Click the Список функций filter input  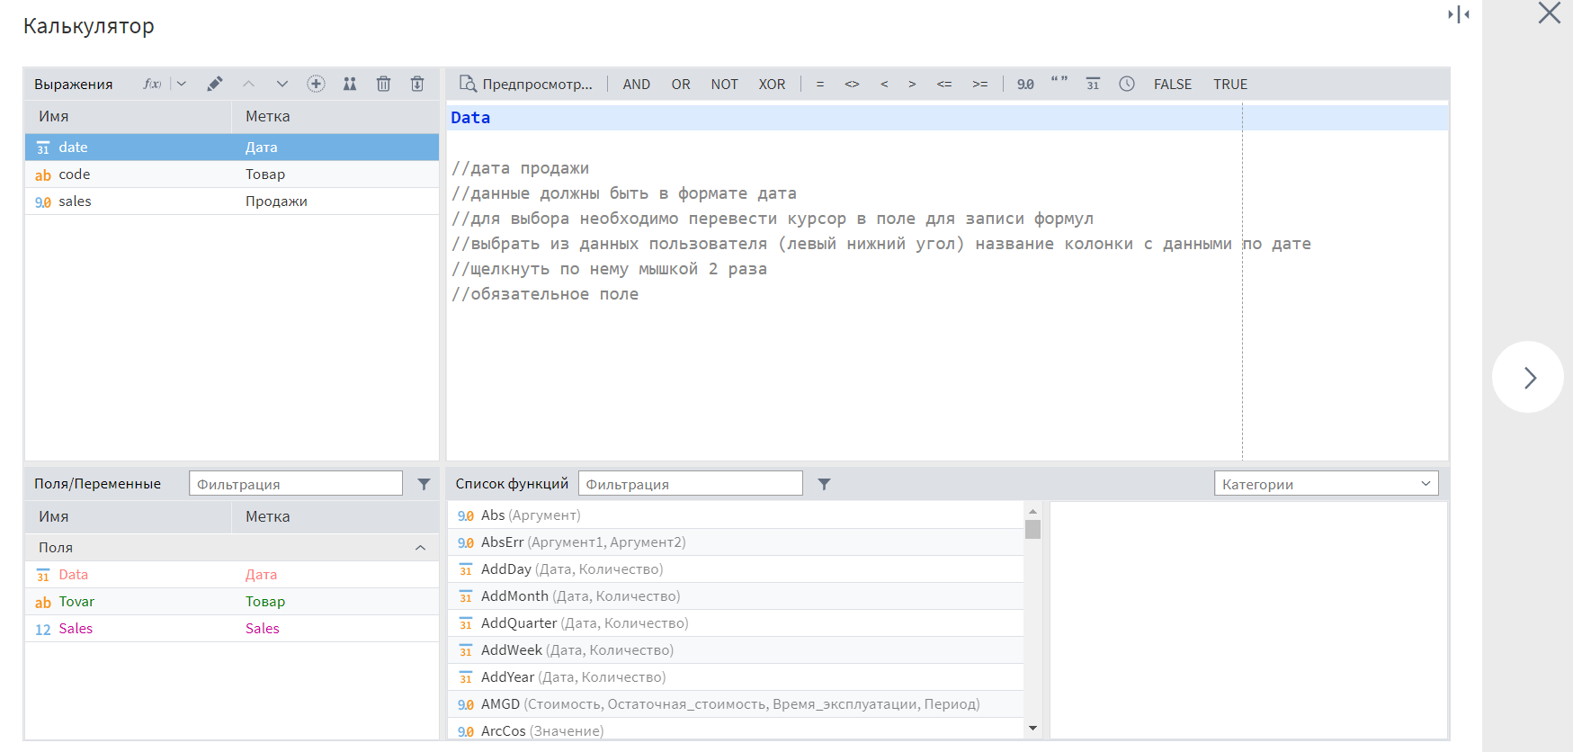(x=691, y=483)
